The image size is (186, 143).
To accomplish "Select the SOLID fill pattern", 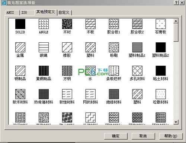I will point(20,24).
